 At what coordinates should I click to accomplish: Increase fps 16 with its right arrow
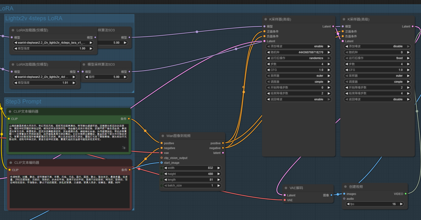point(401,204)
